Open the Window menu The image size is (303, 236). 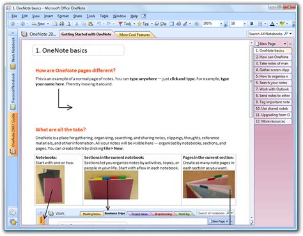coord(120,16)
